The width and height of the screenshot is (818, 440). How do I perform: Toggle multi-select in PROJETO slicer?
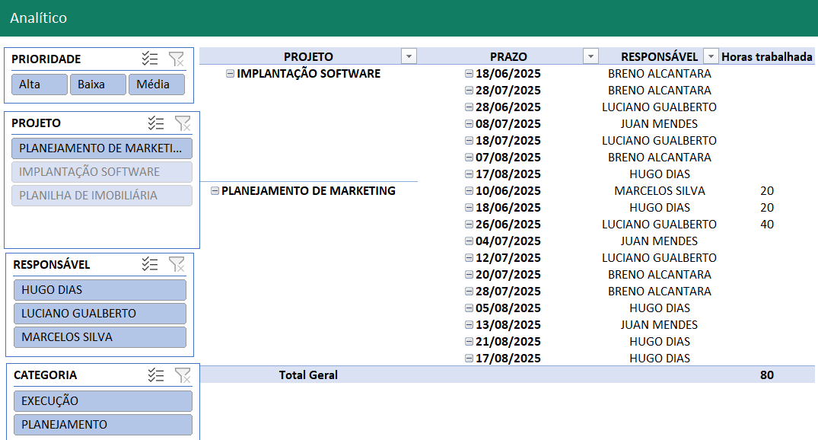click(156, 123)
